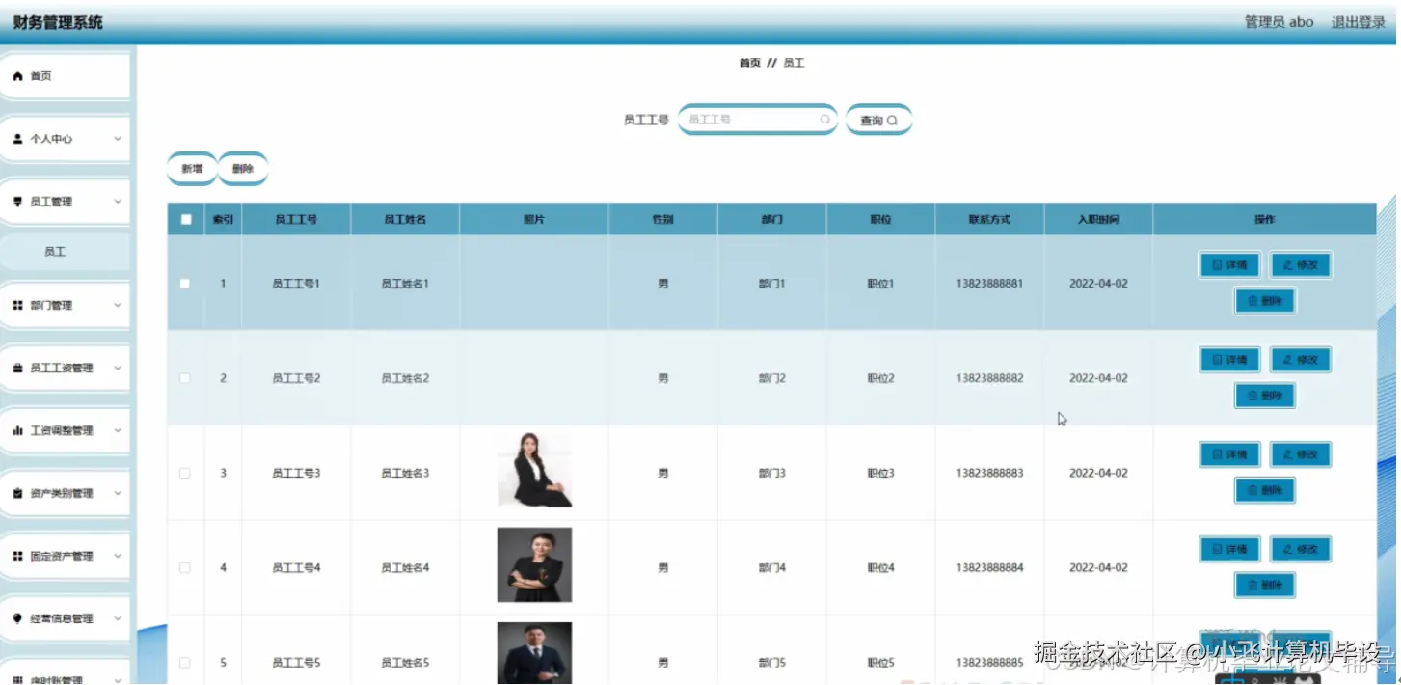Click the photo thumbnail of 员工姓名5
The width and height of the screenshot is (1401, 685).
point(534,653)
